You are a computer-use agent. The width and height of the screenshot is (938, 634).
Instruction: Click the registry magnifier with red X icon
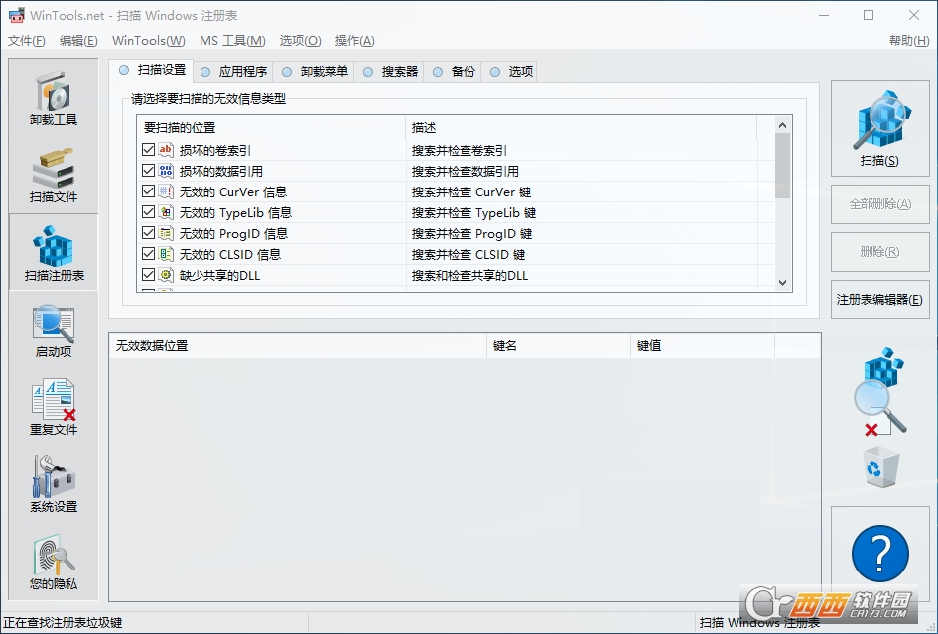point(880,392)
